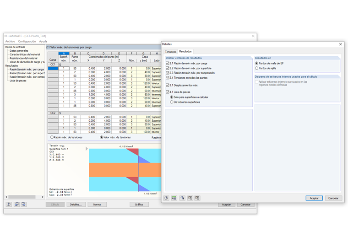Uncheck 2.3 Razón/tensión máx. por composición
Screen dimensions: 348x248
(x=167, y=73)
